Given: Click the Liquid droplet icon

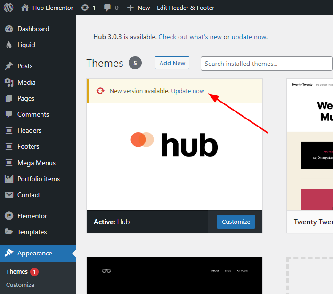Looking at the screenshot, I should click(x=9, y=45).
